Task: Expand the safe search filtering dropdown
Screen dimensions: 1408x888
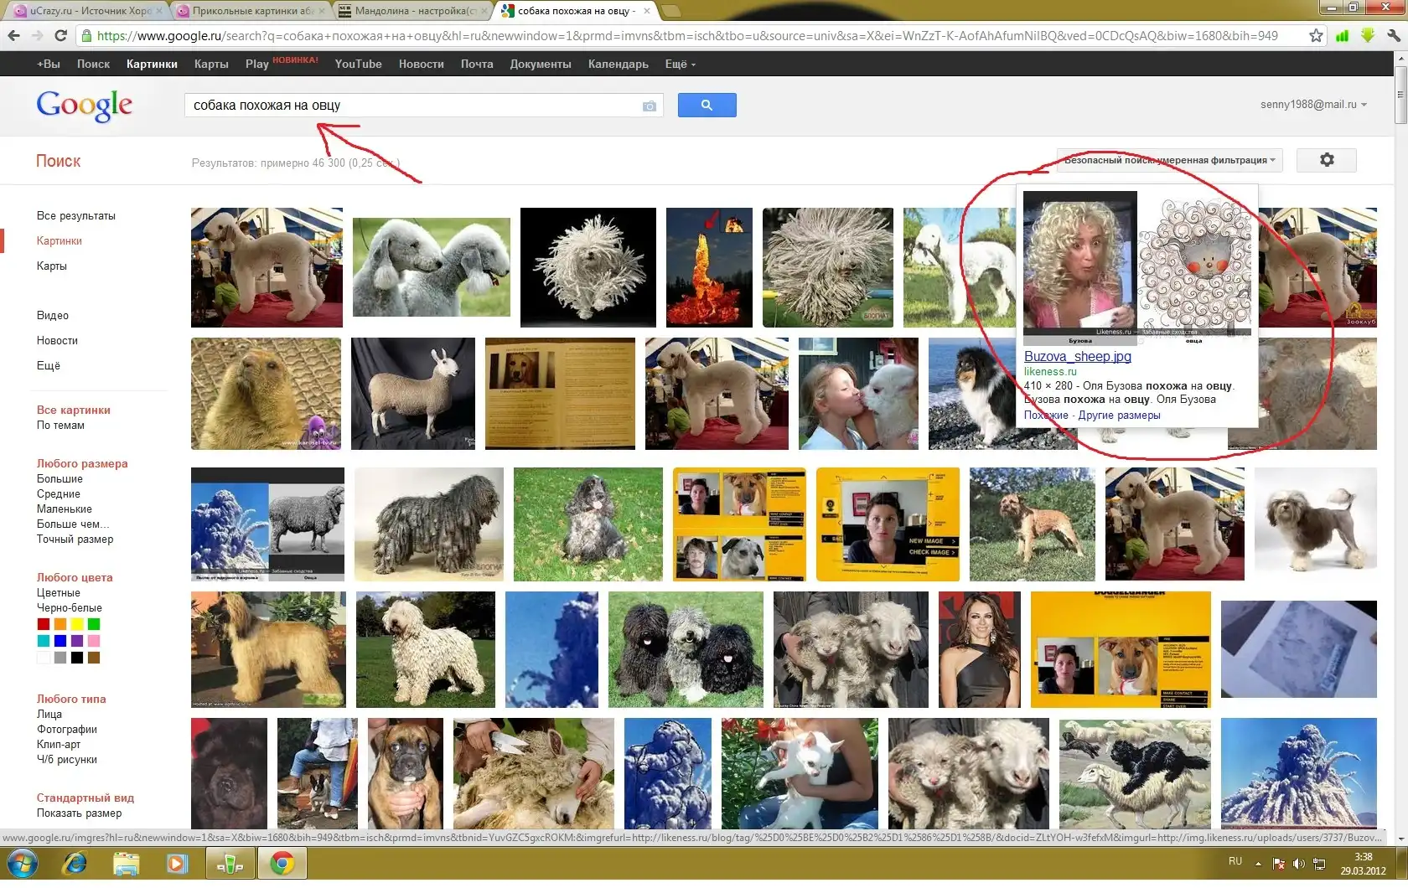Action: point(1169,160)
